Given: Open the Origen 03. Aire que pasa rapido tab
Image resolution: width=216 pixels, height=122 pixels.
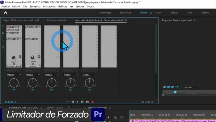Looking at the screenshot, I should 21,20.
